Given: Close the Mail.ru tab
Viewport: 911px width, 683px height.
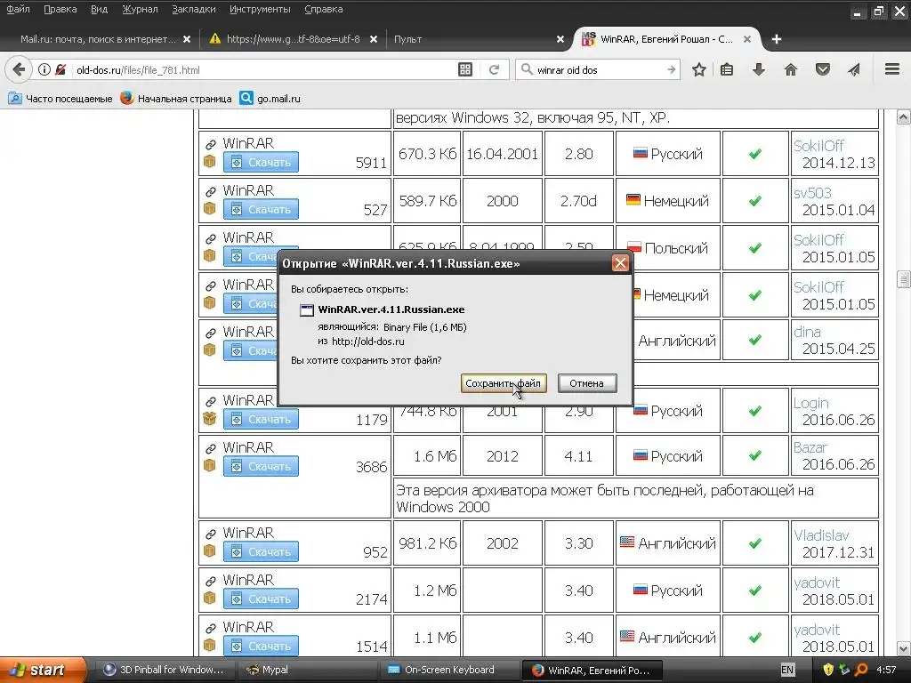Looking at the screenshot, I should (x=187, y=39).
